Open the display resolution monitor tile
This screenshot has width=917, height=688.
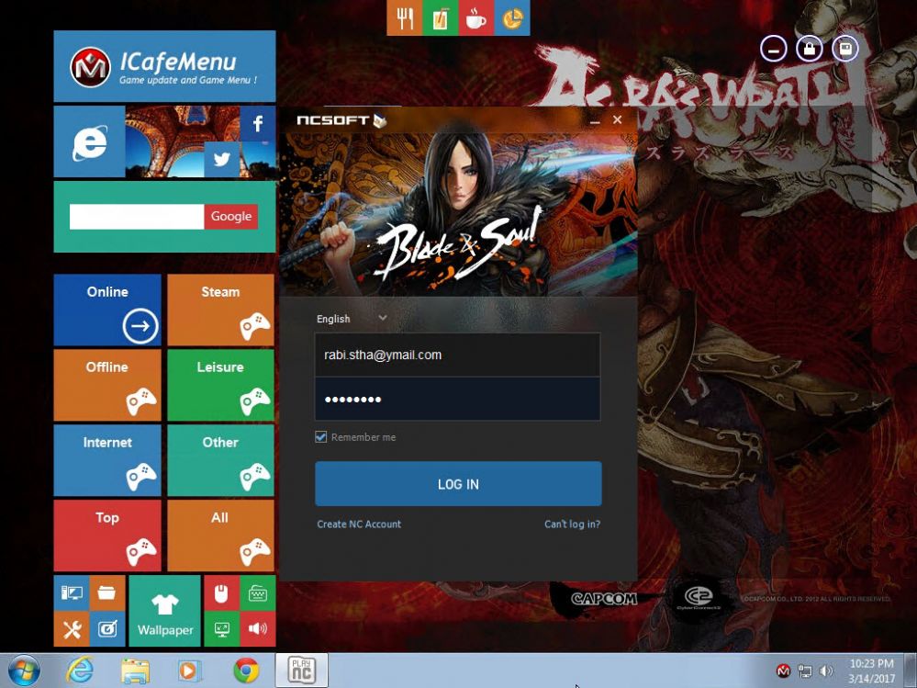point(221,629)
